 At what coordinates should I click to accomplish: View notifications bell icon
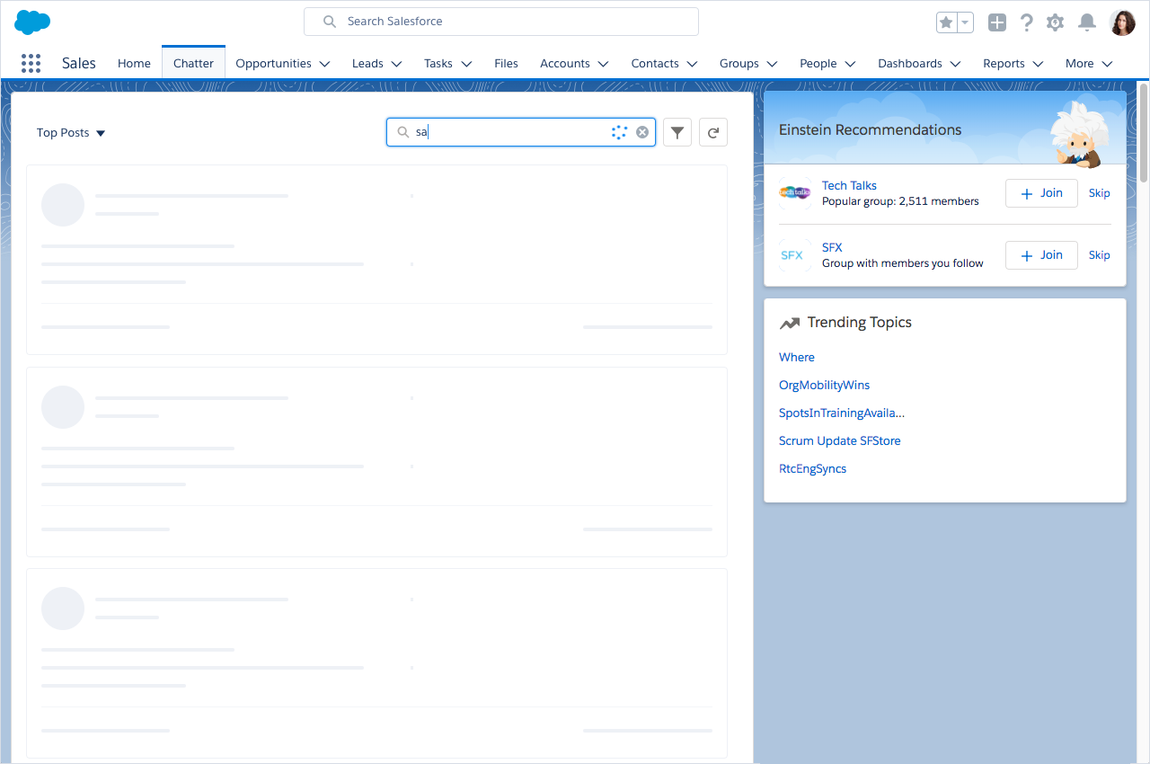1087,22
